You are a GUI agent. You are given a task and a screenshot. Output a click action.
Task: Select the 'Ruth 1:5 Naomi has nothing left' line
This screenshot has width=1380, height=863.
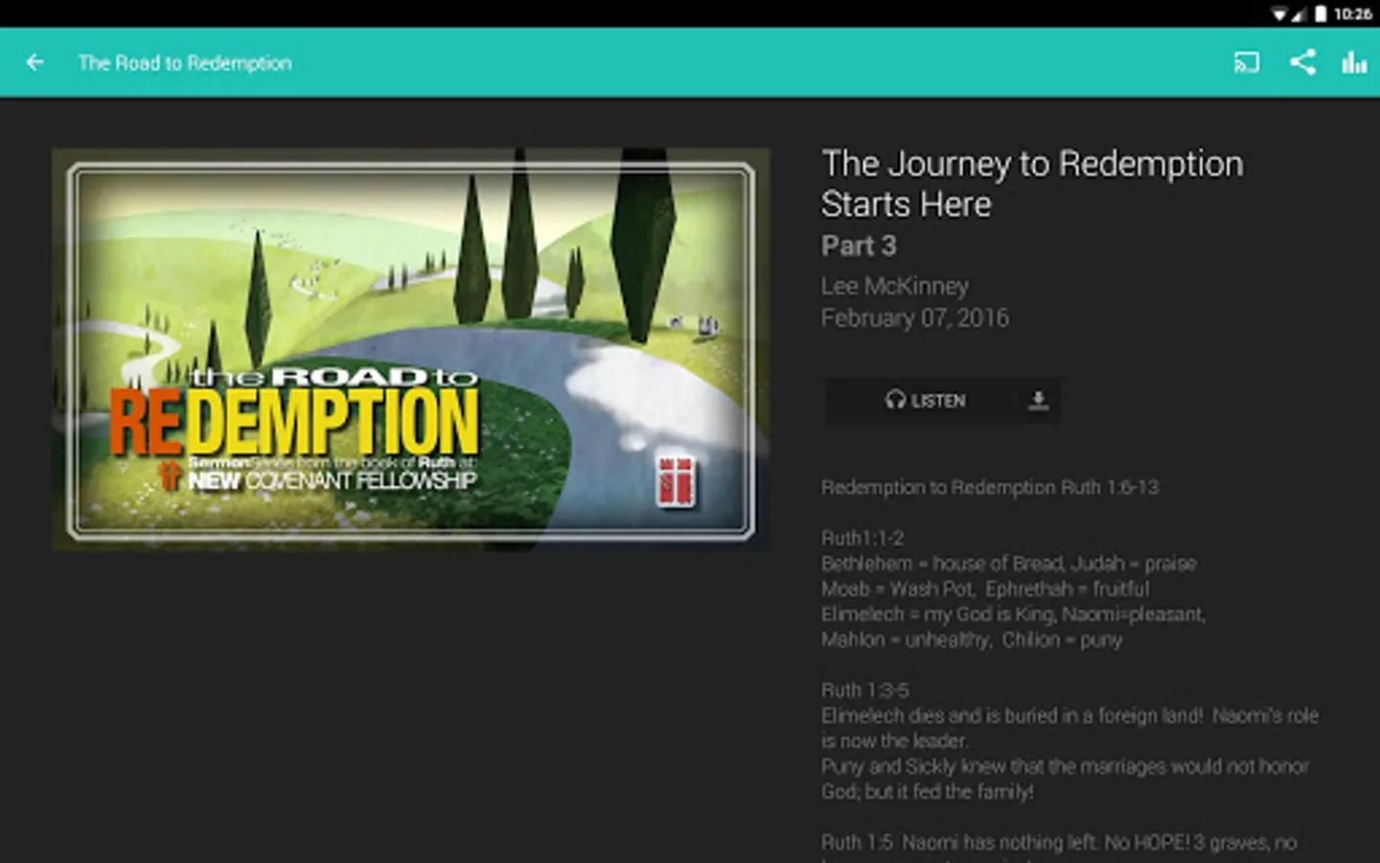click(1059, 843)
